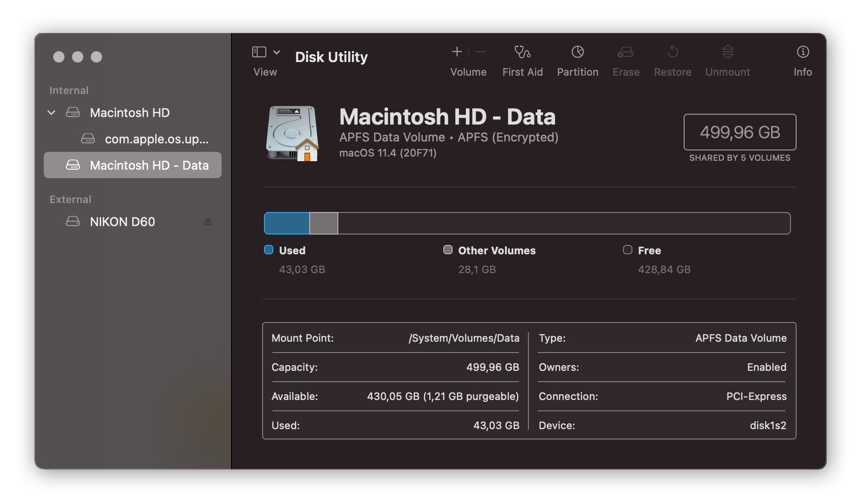Select the Macintosh HD - Data row
Viewport: 862px width, 502px height.
pos(133,165)
